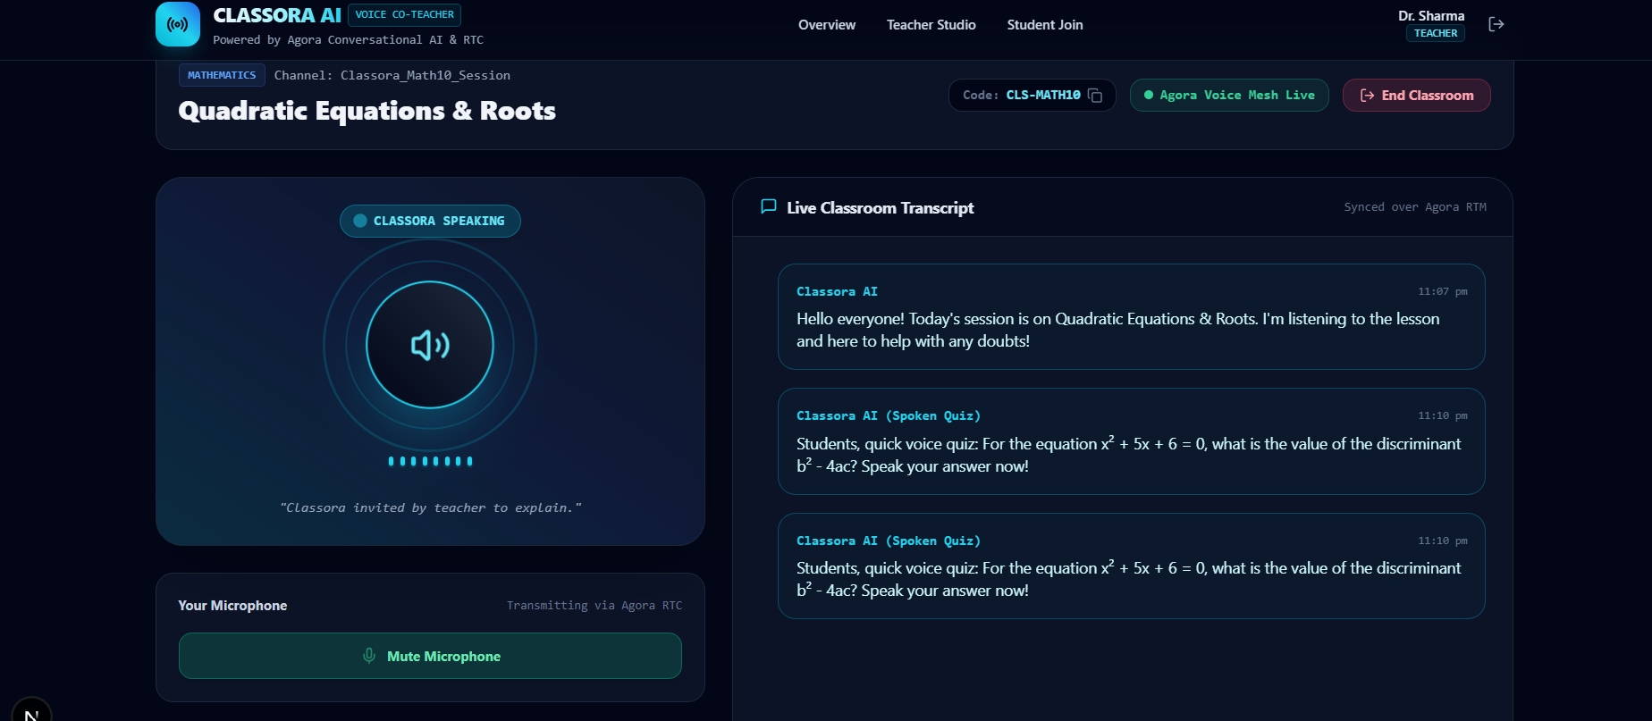Click the Your Microphone label

point(232,606)
